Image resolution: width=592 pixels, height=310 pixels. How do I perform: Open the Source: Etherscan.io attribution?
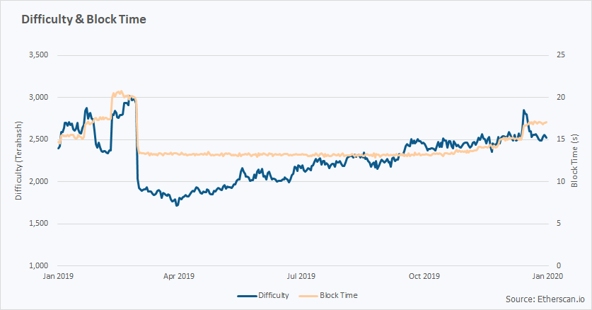545,299
